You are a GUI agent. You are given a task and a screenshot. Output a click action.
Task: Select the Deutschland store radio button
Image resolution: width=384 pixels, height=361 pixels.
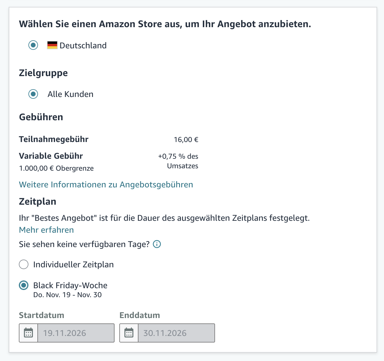[33, 45]
